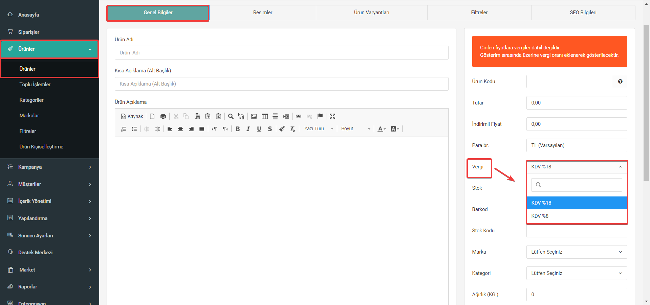Open Siparişler in the sidebar

click(49, 32)
